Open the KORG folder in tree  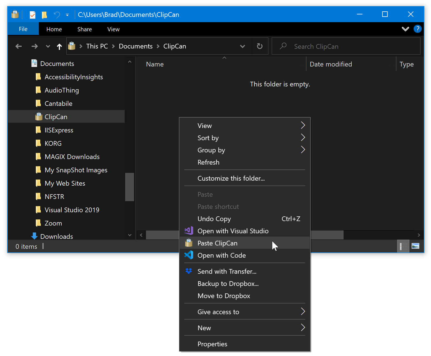[x=53, y=144]
